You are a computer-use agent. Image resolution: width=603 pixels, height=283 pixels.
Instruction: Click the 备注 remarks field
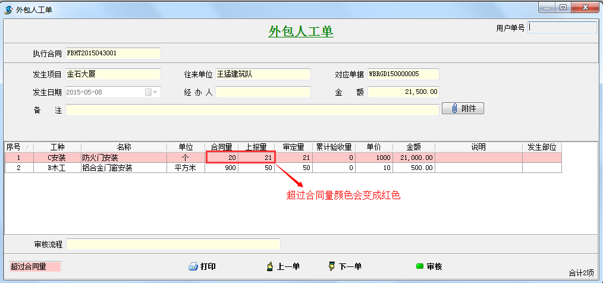[252, 110]
